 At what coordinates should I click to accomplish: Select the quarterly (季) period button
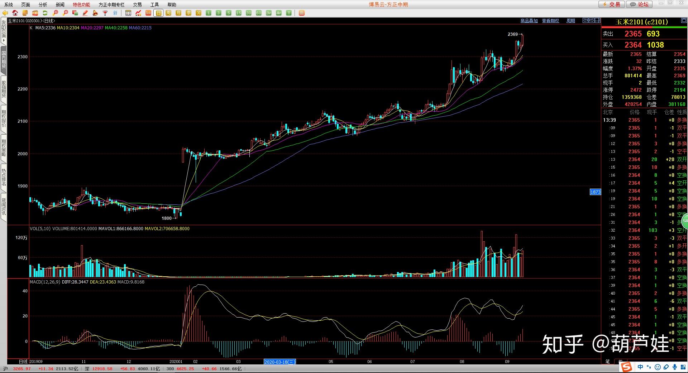pos(188,13)
